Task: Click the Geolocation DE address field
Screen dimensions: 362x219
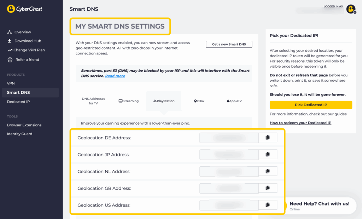Action: click(x=229, y=138)
